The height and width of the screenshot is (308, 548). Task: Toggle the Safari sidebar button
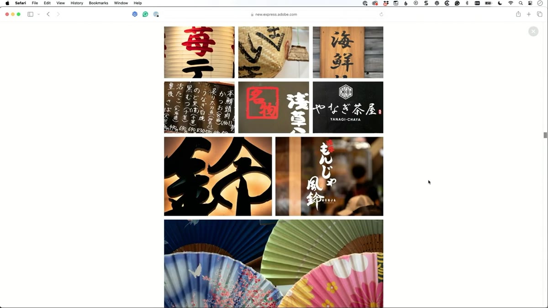pos(30,14)
